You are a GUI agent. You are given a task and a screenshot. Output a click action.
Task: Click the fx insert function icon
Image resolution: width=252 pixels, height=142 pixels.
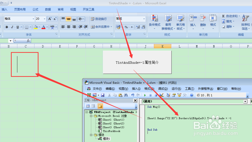(x=28, y=41)
